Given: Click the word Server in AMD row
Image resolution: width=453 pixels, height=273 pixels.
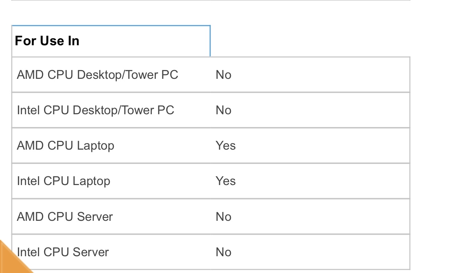Looking at the screenshot, I should click(x=95, y=216).
